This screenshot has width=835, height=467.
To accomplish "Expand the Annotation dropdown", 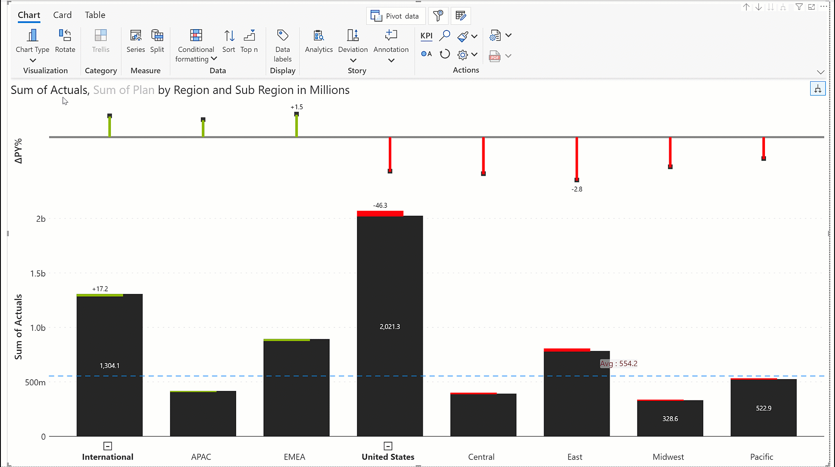I will point(391,60).
